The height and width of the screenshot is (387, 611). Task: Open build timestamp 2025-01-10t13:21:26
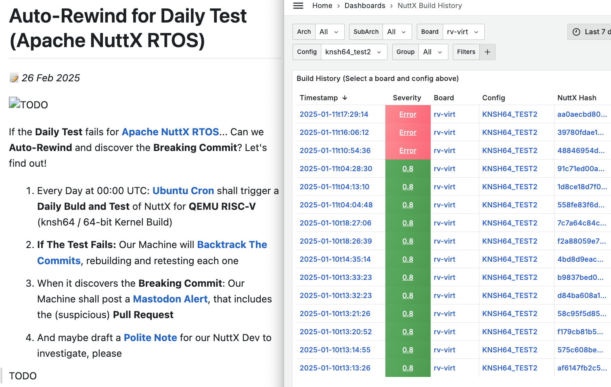click(x=335, y=314)
